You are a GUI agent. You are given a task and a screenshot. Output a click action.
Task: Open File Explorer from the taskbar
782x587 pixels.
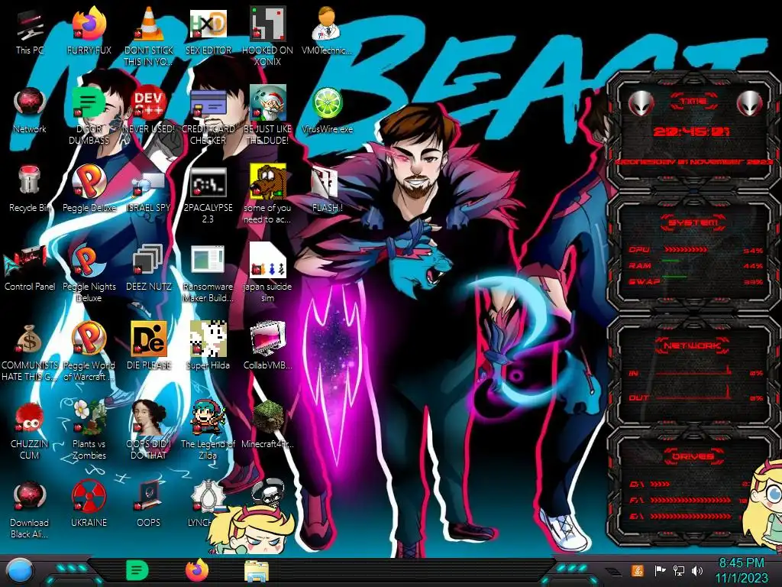tap(257, 572)
